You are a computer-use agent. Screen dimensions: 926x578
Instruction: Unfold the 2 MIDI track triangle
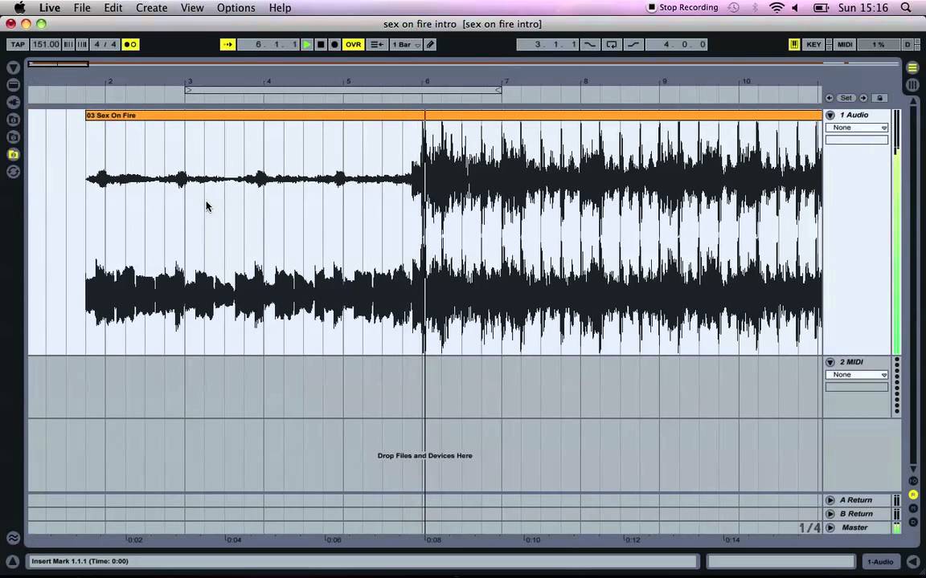[830, 362]
